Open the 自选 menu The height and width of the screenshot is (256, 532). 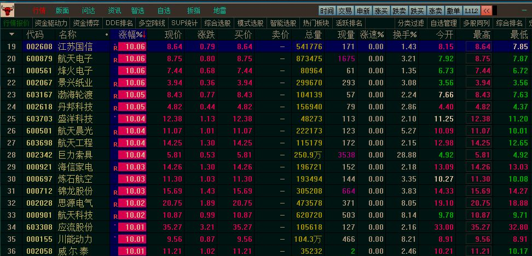click(164, 10)
